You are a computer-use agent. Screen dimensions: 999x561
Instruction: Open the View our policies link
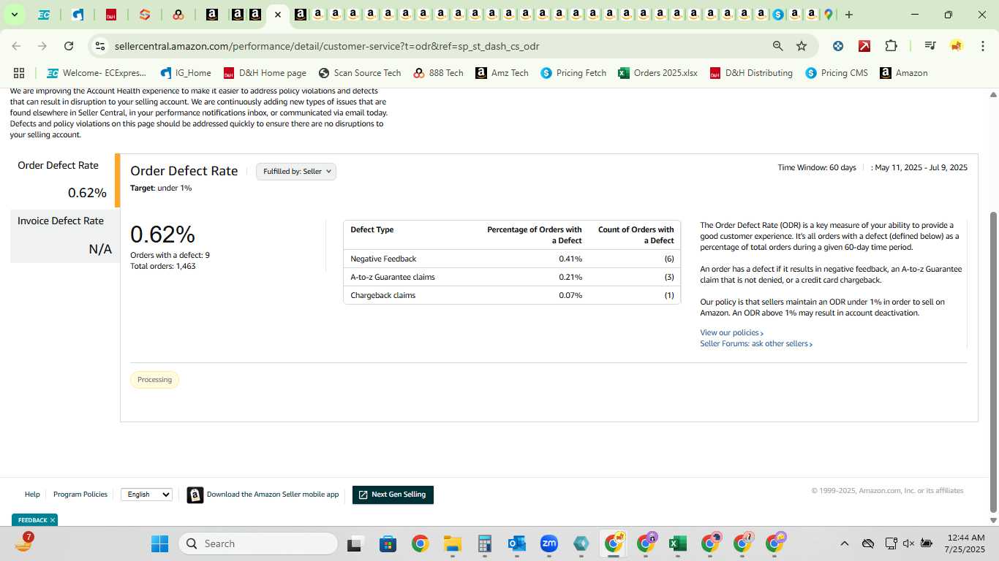731,332
